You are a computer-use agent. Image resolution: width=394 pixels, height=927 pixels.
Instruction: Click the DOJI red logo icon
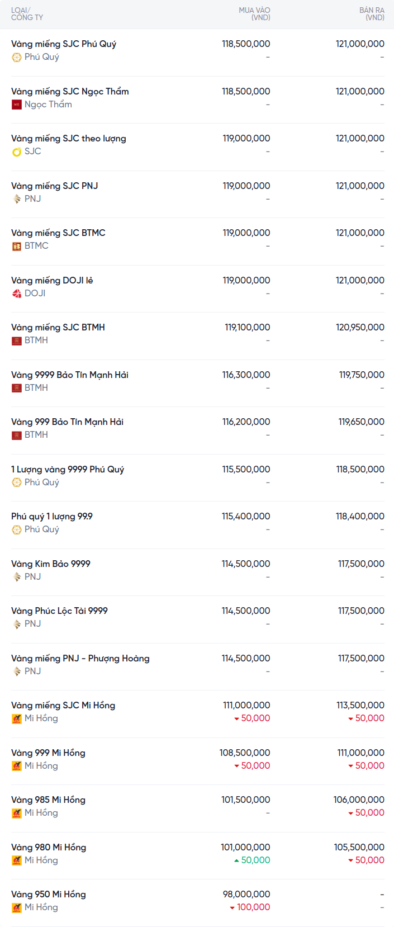click(x=17, y=294)
